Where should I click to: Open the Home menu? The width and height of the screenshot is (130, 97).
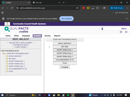[8, 36]
